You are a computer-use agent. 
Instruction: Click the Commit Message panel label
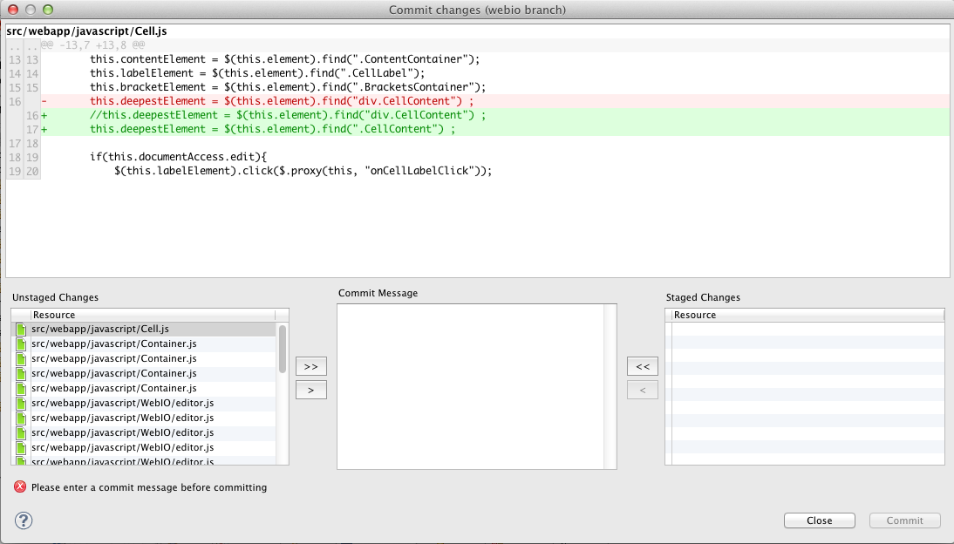point(378,293)
